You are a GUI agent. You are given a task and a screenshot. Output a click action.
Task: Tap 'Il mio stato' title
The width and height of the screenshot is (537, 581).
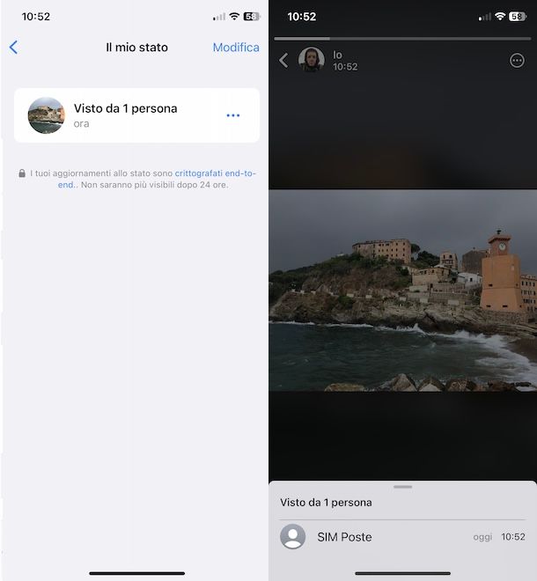(136, 48)
